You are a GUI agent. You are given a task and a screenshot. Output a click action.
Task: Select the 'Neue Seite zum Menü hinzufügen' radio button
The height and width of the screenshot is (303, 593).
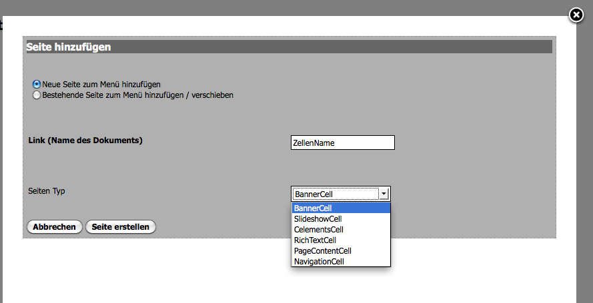click(x=37, y=85)
